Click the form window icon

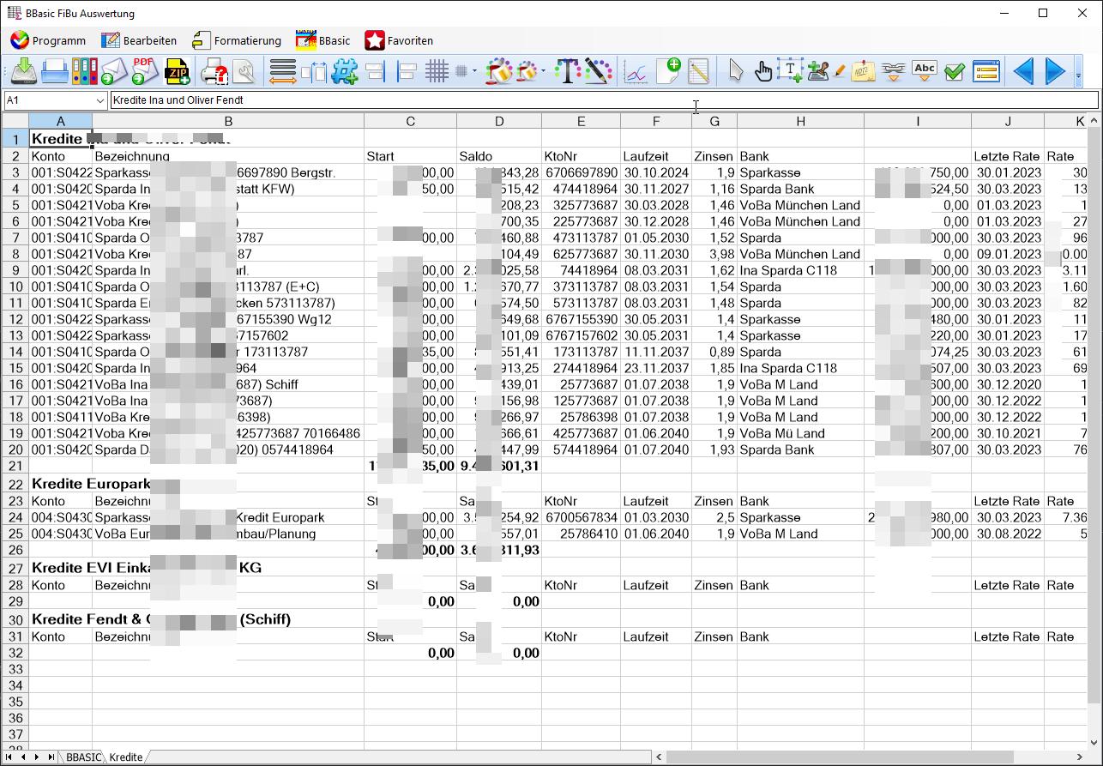[987, 72]
